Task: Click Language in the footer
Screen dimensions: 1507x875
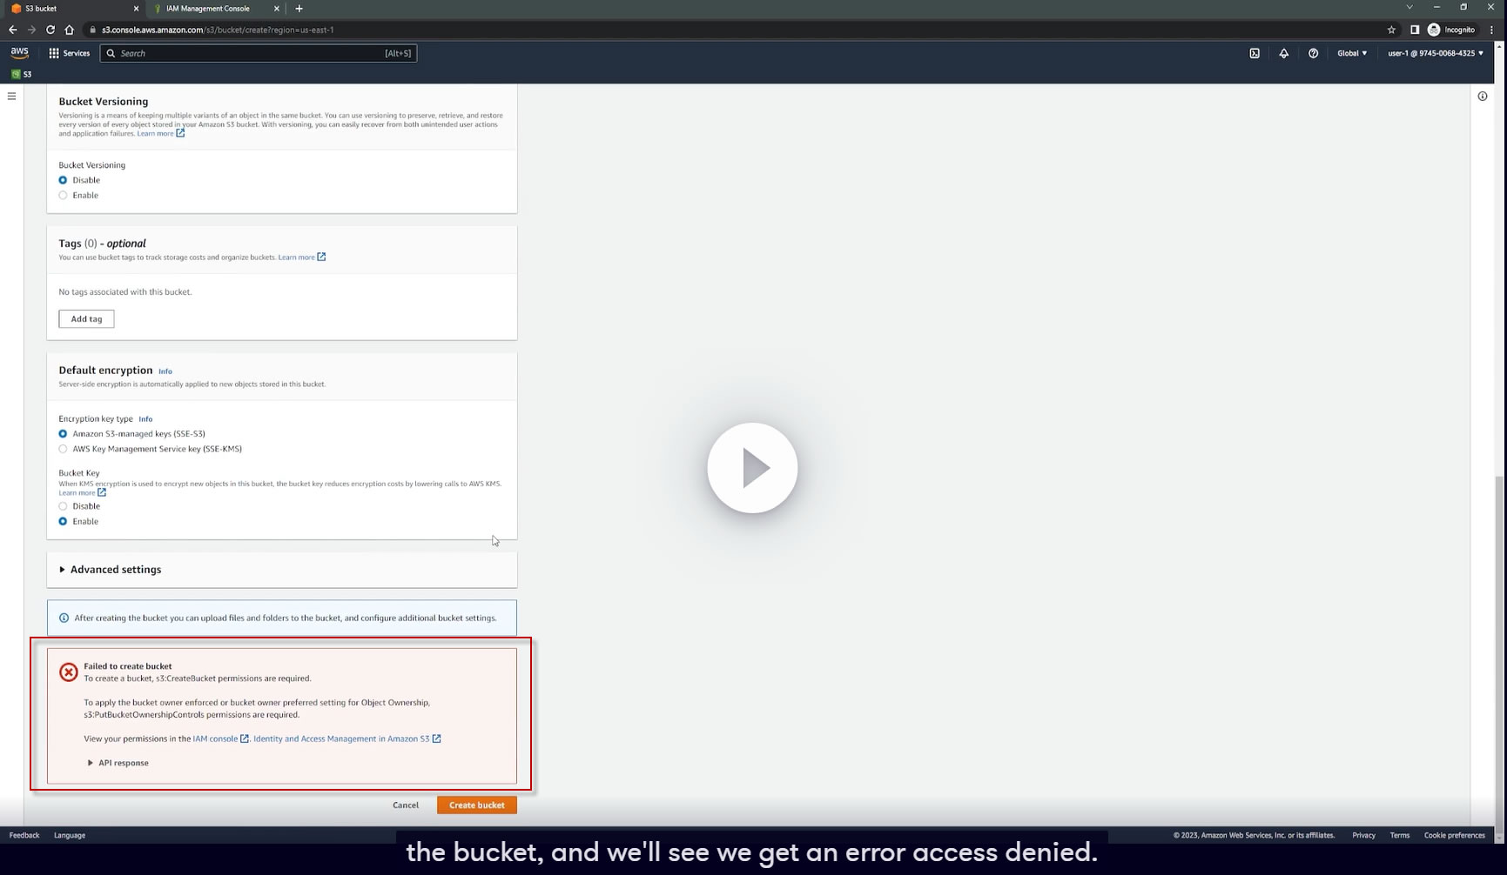Action: (70, 836)
